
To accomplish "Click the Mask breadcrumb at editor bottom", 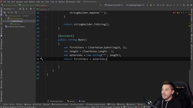I will pyautogui.click(x=82, y=101).
